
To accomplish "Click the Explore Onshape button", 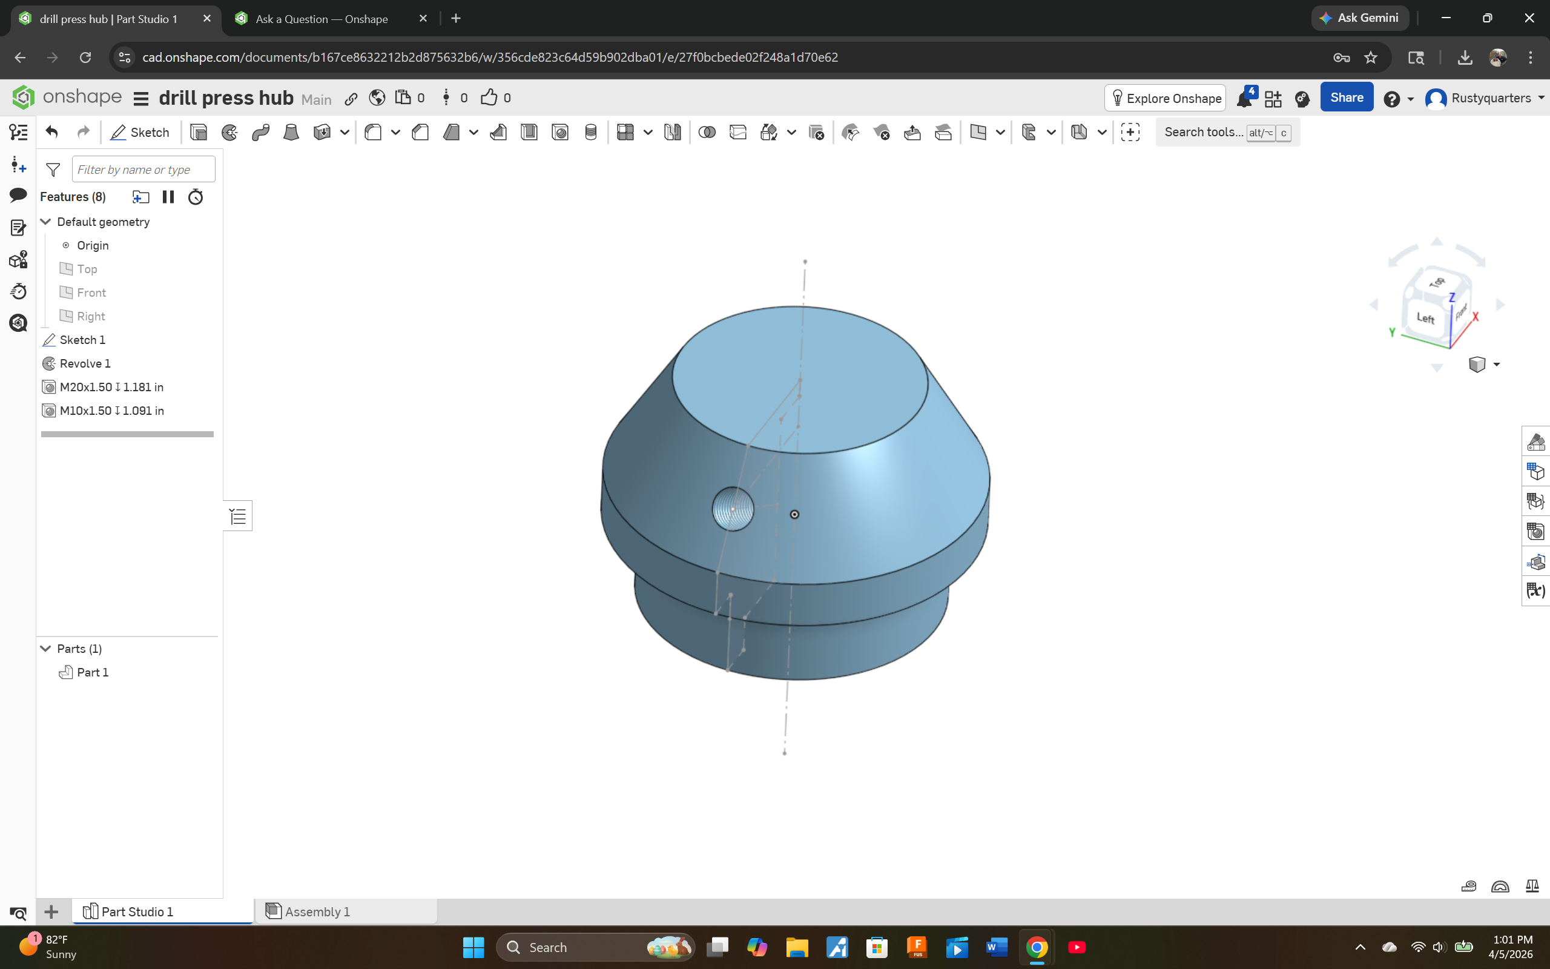I will (x=1165, y=98).
